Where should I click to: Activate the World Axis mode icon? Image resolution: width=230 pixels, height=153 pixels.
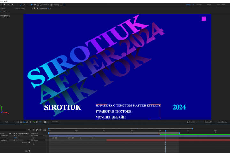[x=24, y=5]
